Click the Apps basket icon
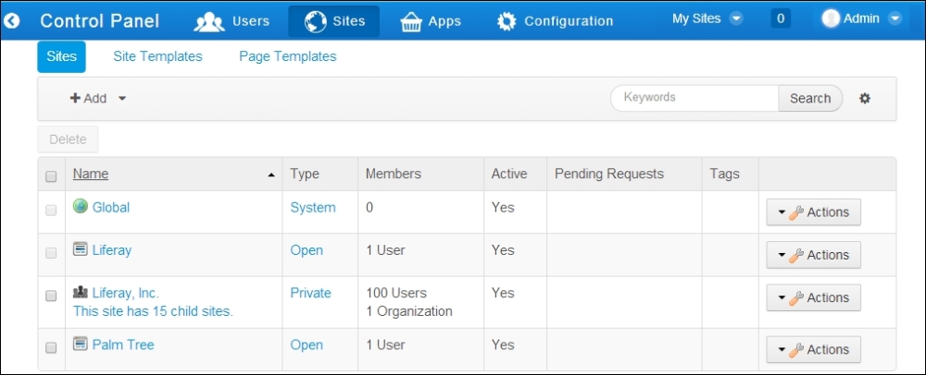 coord(411,22)
